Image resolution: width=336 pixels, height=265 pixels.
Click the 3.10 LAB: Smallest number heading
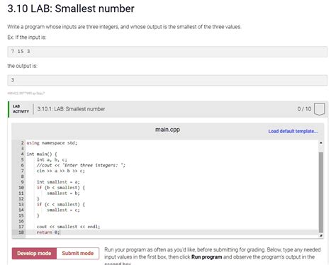71,9
